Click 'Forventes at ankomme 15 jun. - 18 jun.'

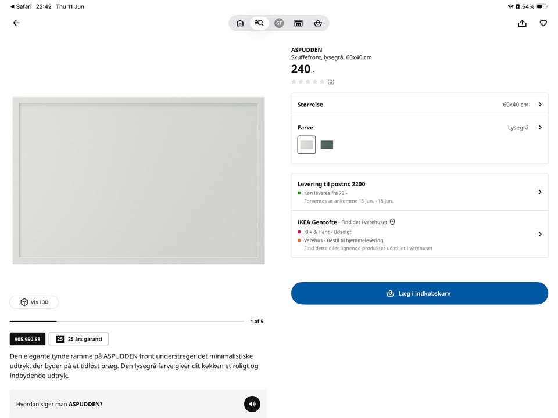[x=348, y=201]
